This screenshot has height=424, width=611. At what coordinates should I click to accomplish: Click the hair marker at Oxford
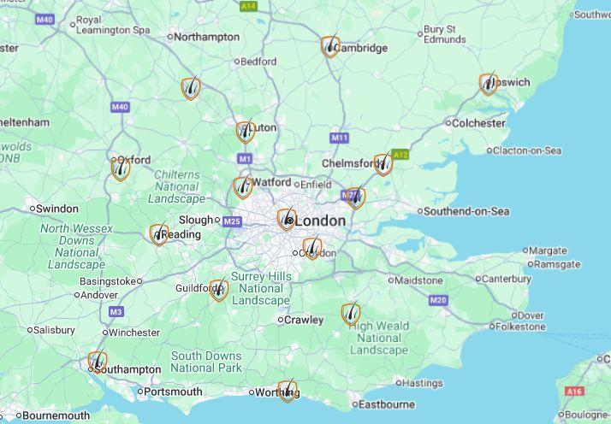(x=121, y=169)
